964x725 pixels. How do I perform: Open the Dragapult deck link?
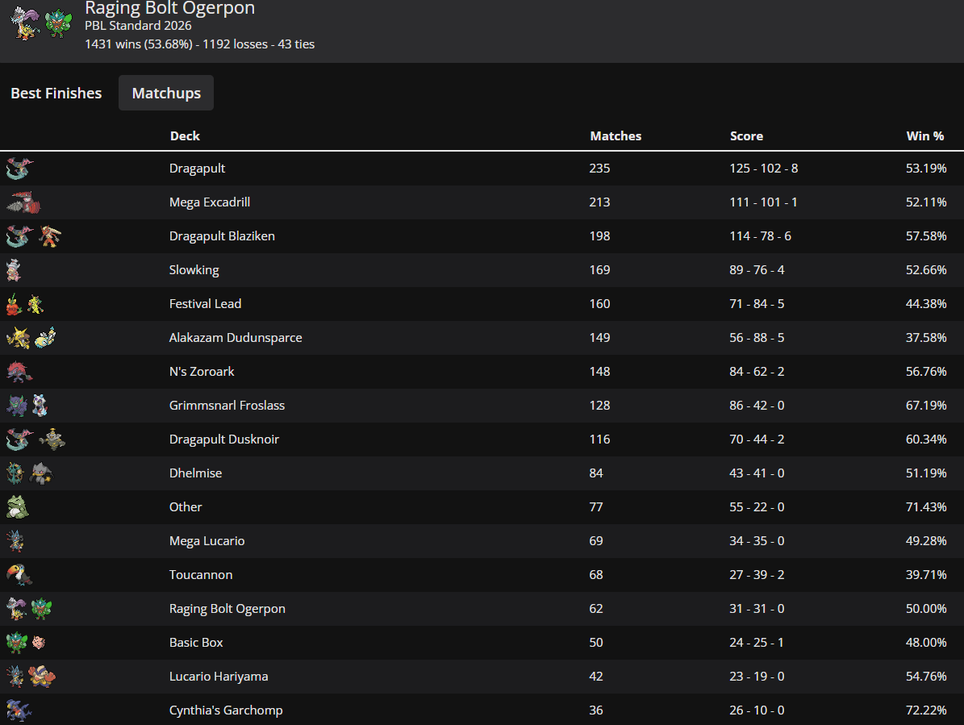pos(197,169)
